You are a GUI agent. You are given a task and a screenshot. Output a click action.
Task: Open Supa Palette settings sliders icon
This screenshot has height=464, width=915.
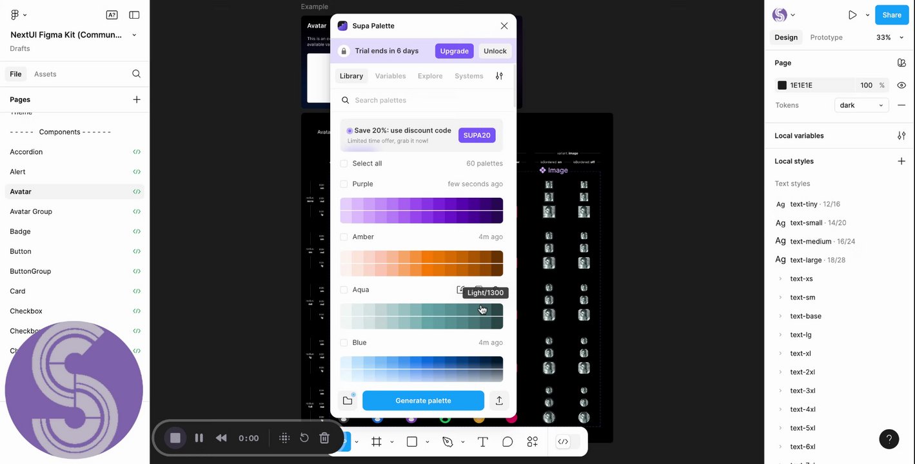[499, 76]
